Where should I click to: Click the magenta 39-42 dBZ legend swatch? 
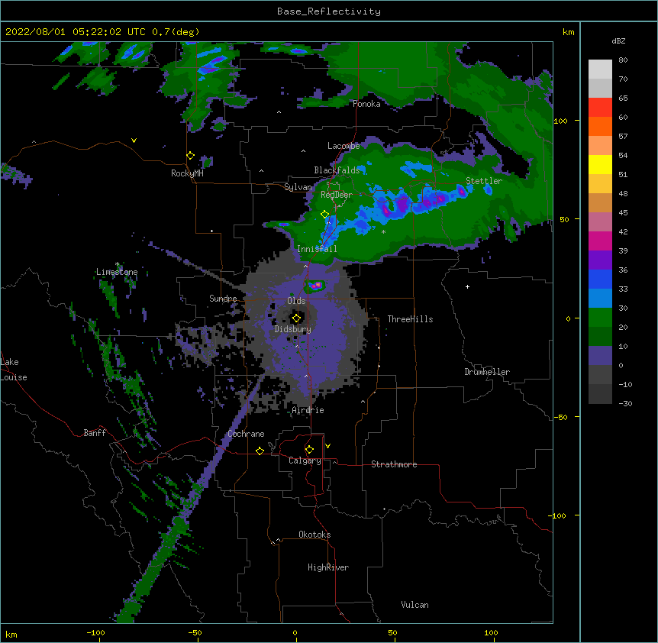coord(600,241)
